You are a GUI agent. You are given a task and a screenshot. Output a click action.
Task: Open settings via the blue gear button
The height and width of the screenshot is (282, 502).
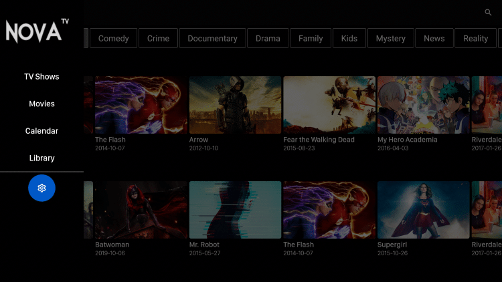(41, 188)
